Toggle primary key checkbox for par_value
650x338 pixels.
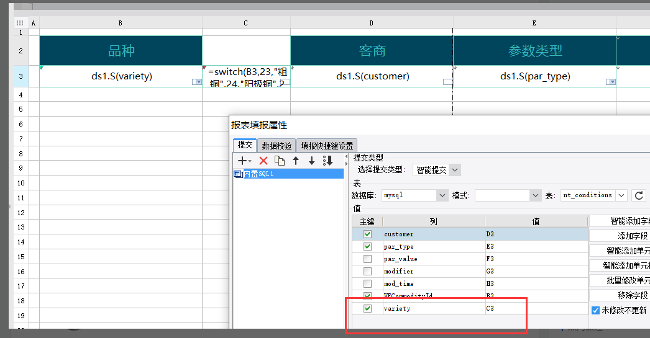pyautogui.click(x=367, y=259)
